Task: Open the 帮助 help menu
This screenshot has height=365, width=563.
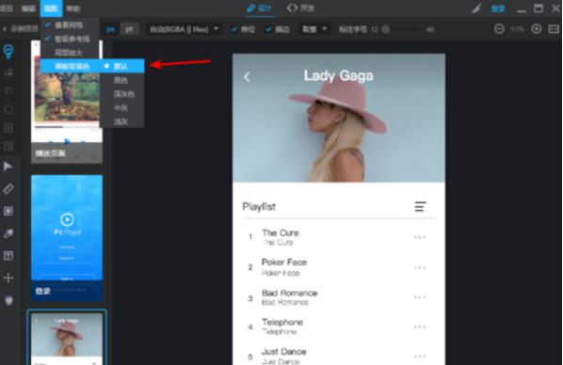Action: (73, 8)
